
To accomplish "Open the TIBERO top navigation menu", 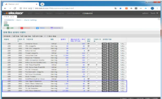I will click(49, 13).
